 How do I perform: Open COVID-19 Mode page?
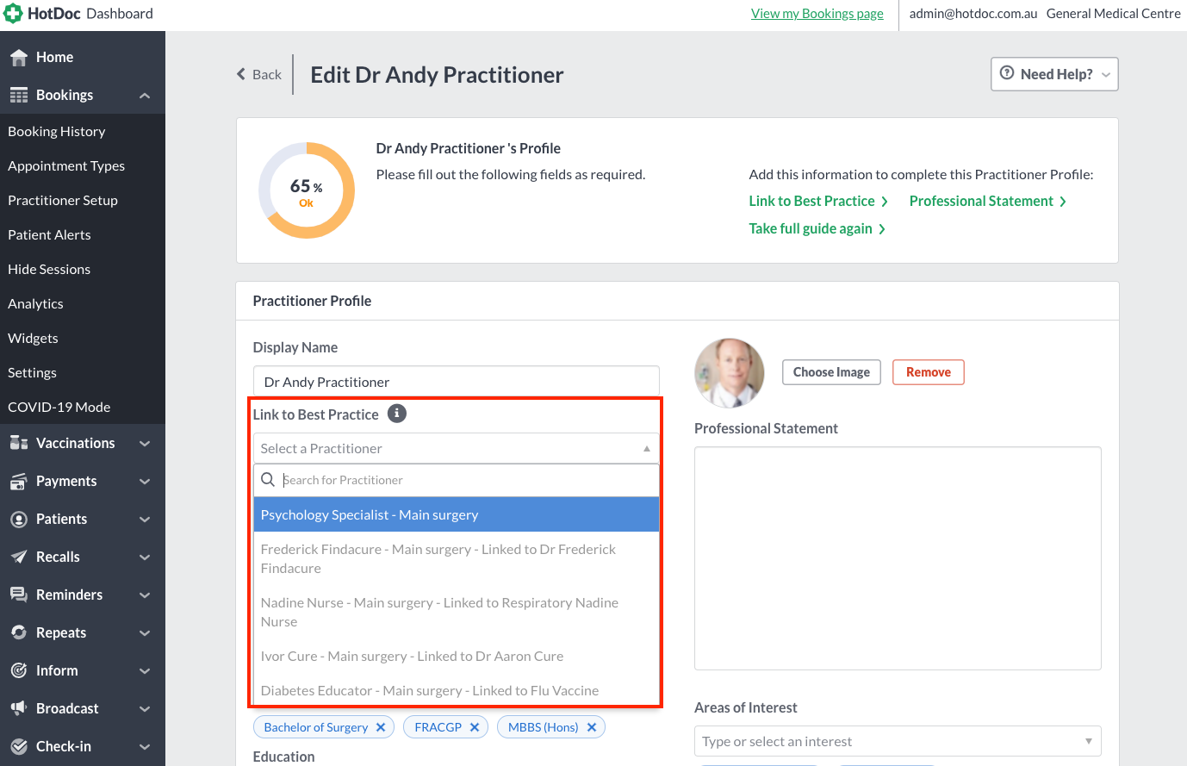pos(59,407)
